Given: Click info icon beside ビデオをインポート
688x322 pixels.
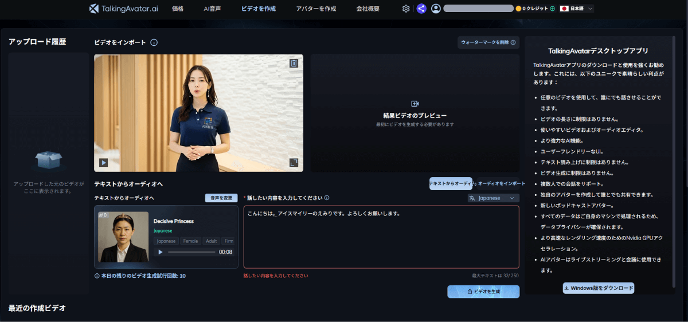Looking at the screenshot, I should click(x=154, y=42).
